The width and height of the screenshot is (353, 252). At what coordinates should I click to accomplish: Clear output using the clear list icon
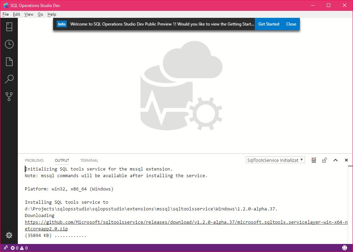point(314,160)
